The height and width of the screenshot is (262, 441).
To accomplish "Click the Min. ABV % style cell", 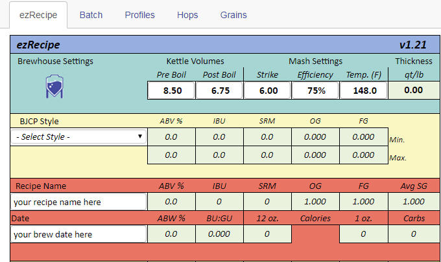I will point(171,137).
